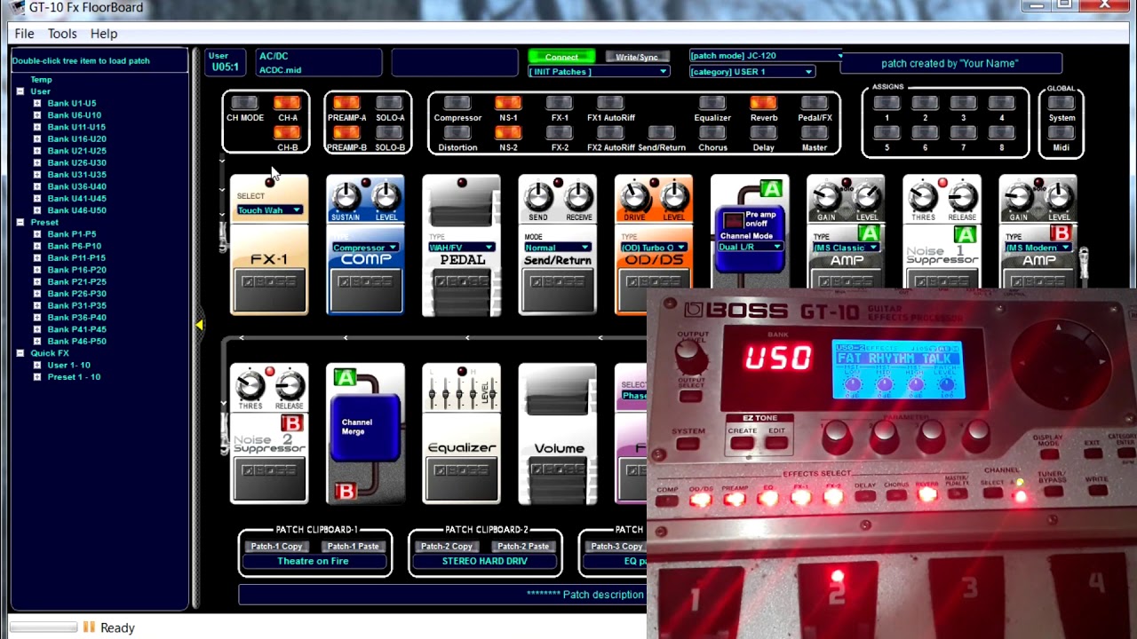Collapse the Preset tree node
Image resolution: width=1137 pixels, height=639 pixels.
coord(20,222)
